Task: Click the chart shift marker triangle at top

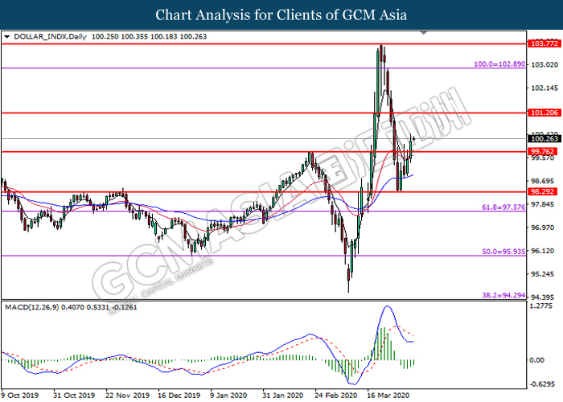Action: 424,33
